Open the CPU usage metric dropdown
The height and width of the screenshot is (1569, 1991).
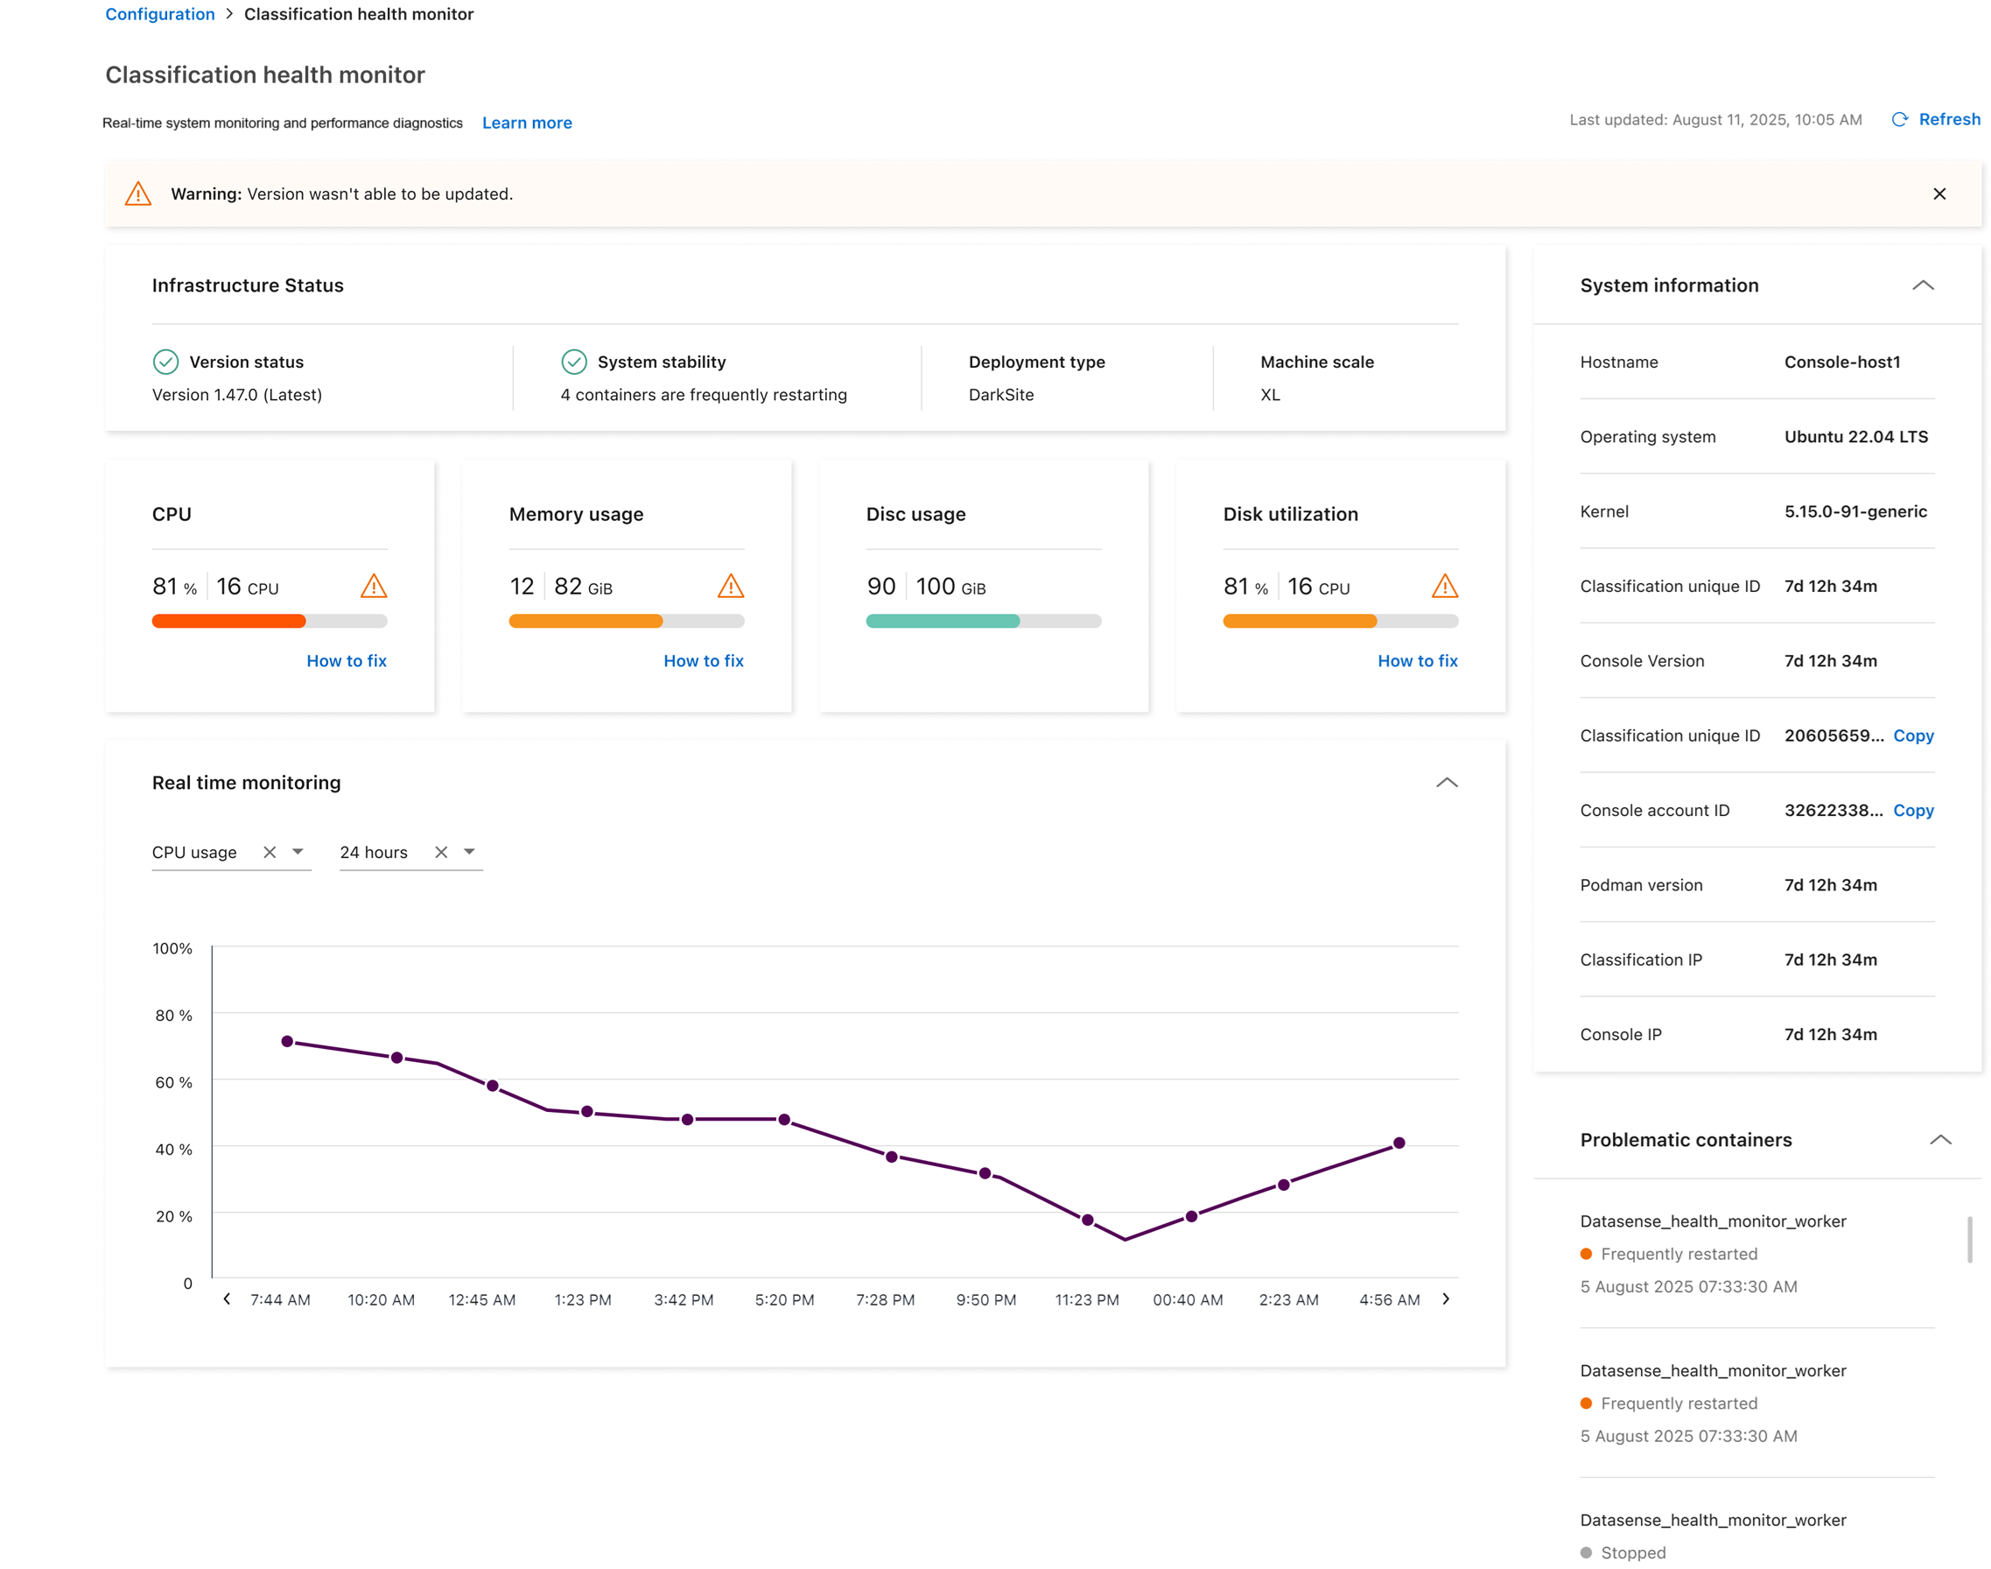298,852
